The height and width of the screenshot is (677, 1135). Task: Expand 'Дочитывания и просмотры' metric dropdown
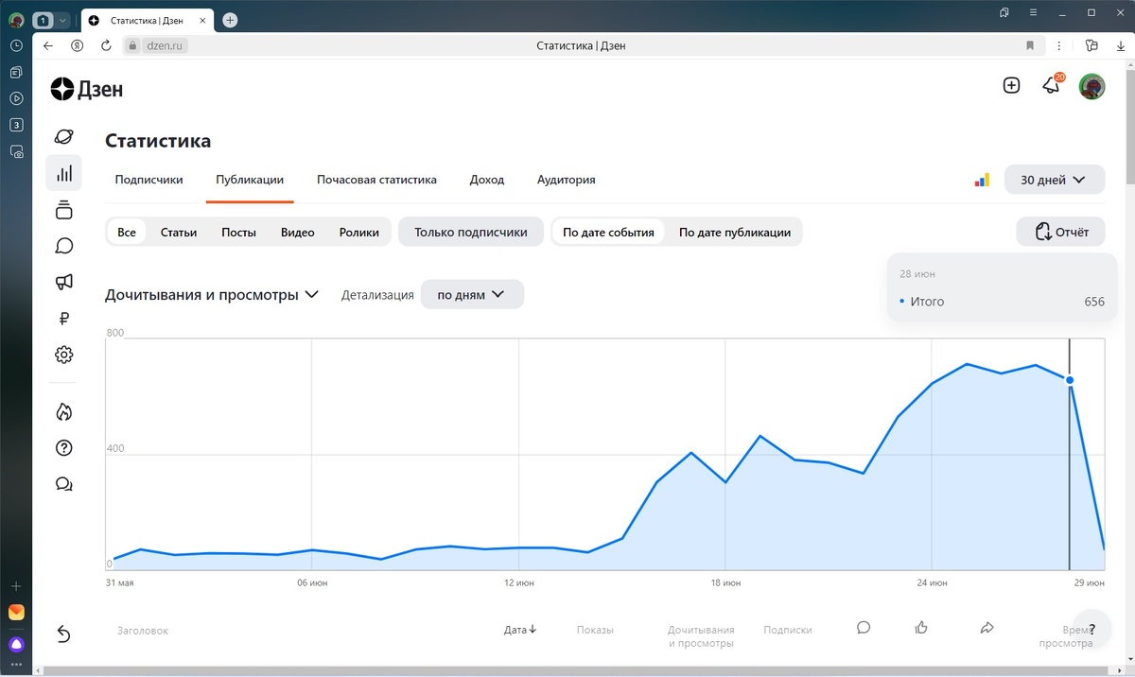(213, 295)
